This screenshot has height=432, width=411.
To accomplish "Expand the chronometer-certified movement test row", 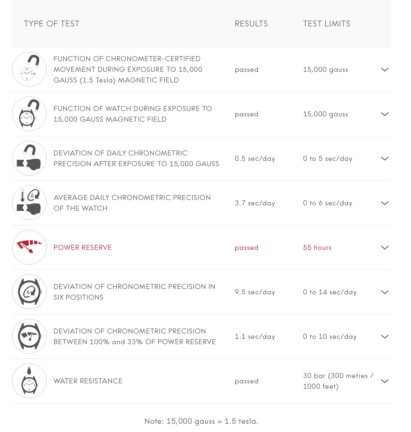I will (x=385, y=70).
